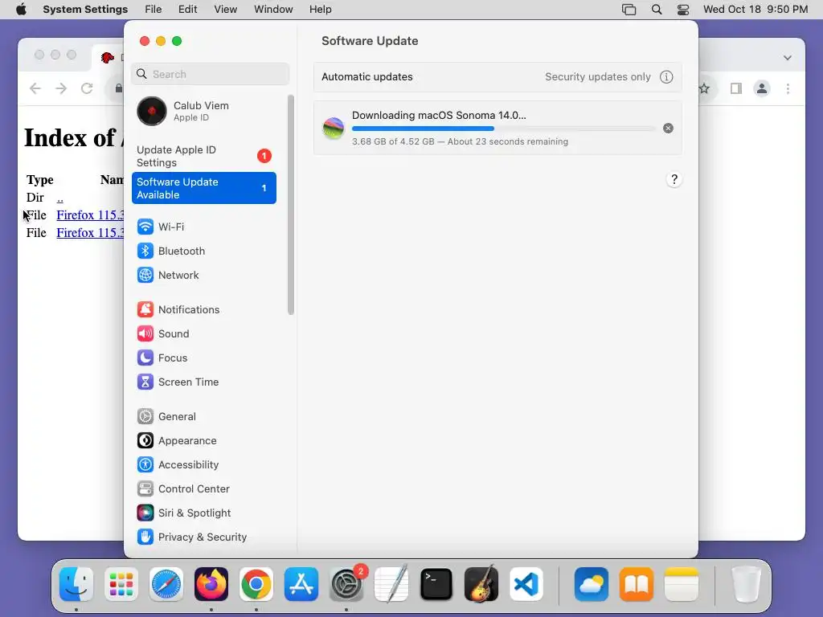Open App Store from the Dock
Viewport: 823px width, 617px height.
[x=301, y=584]
